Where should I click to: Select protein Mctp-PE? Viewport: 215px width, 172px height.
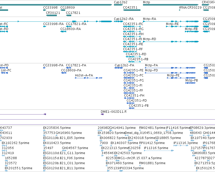coord(181,78)
